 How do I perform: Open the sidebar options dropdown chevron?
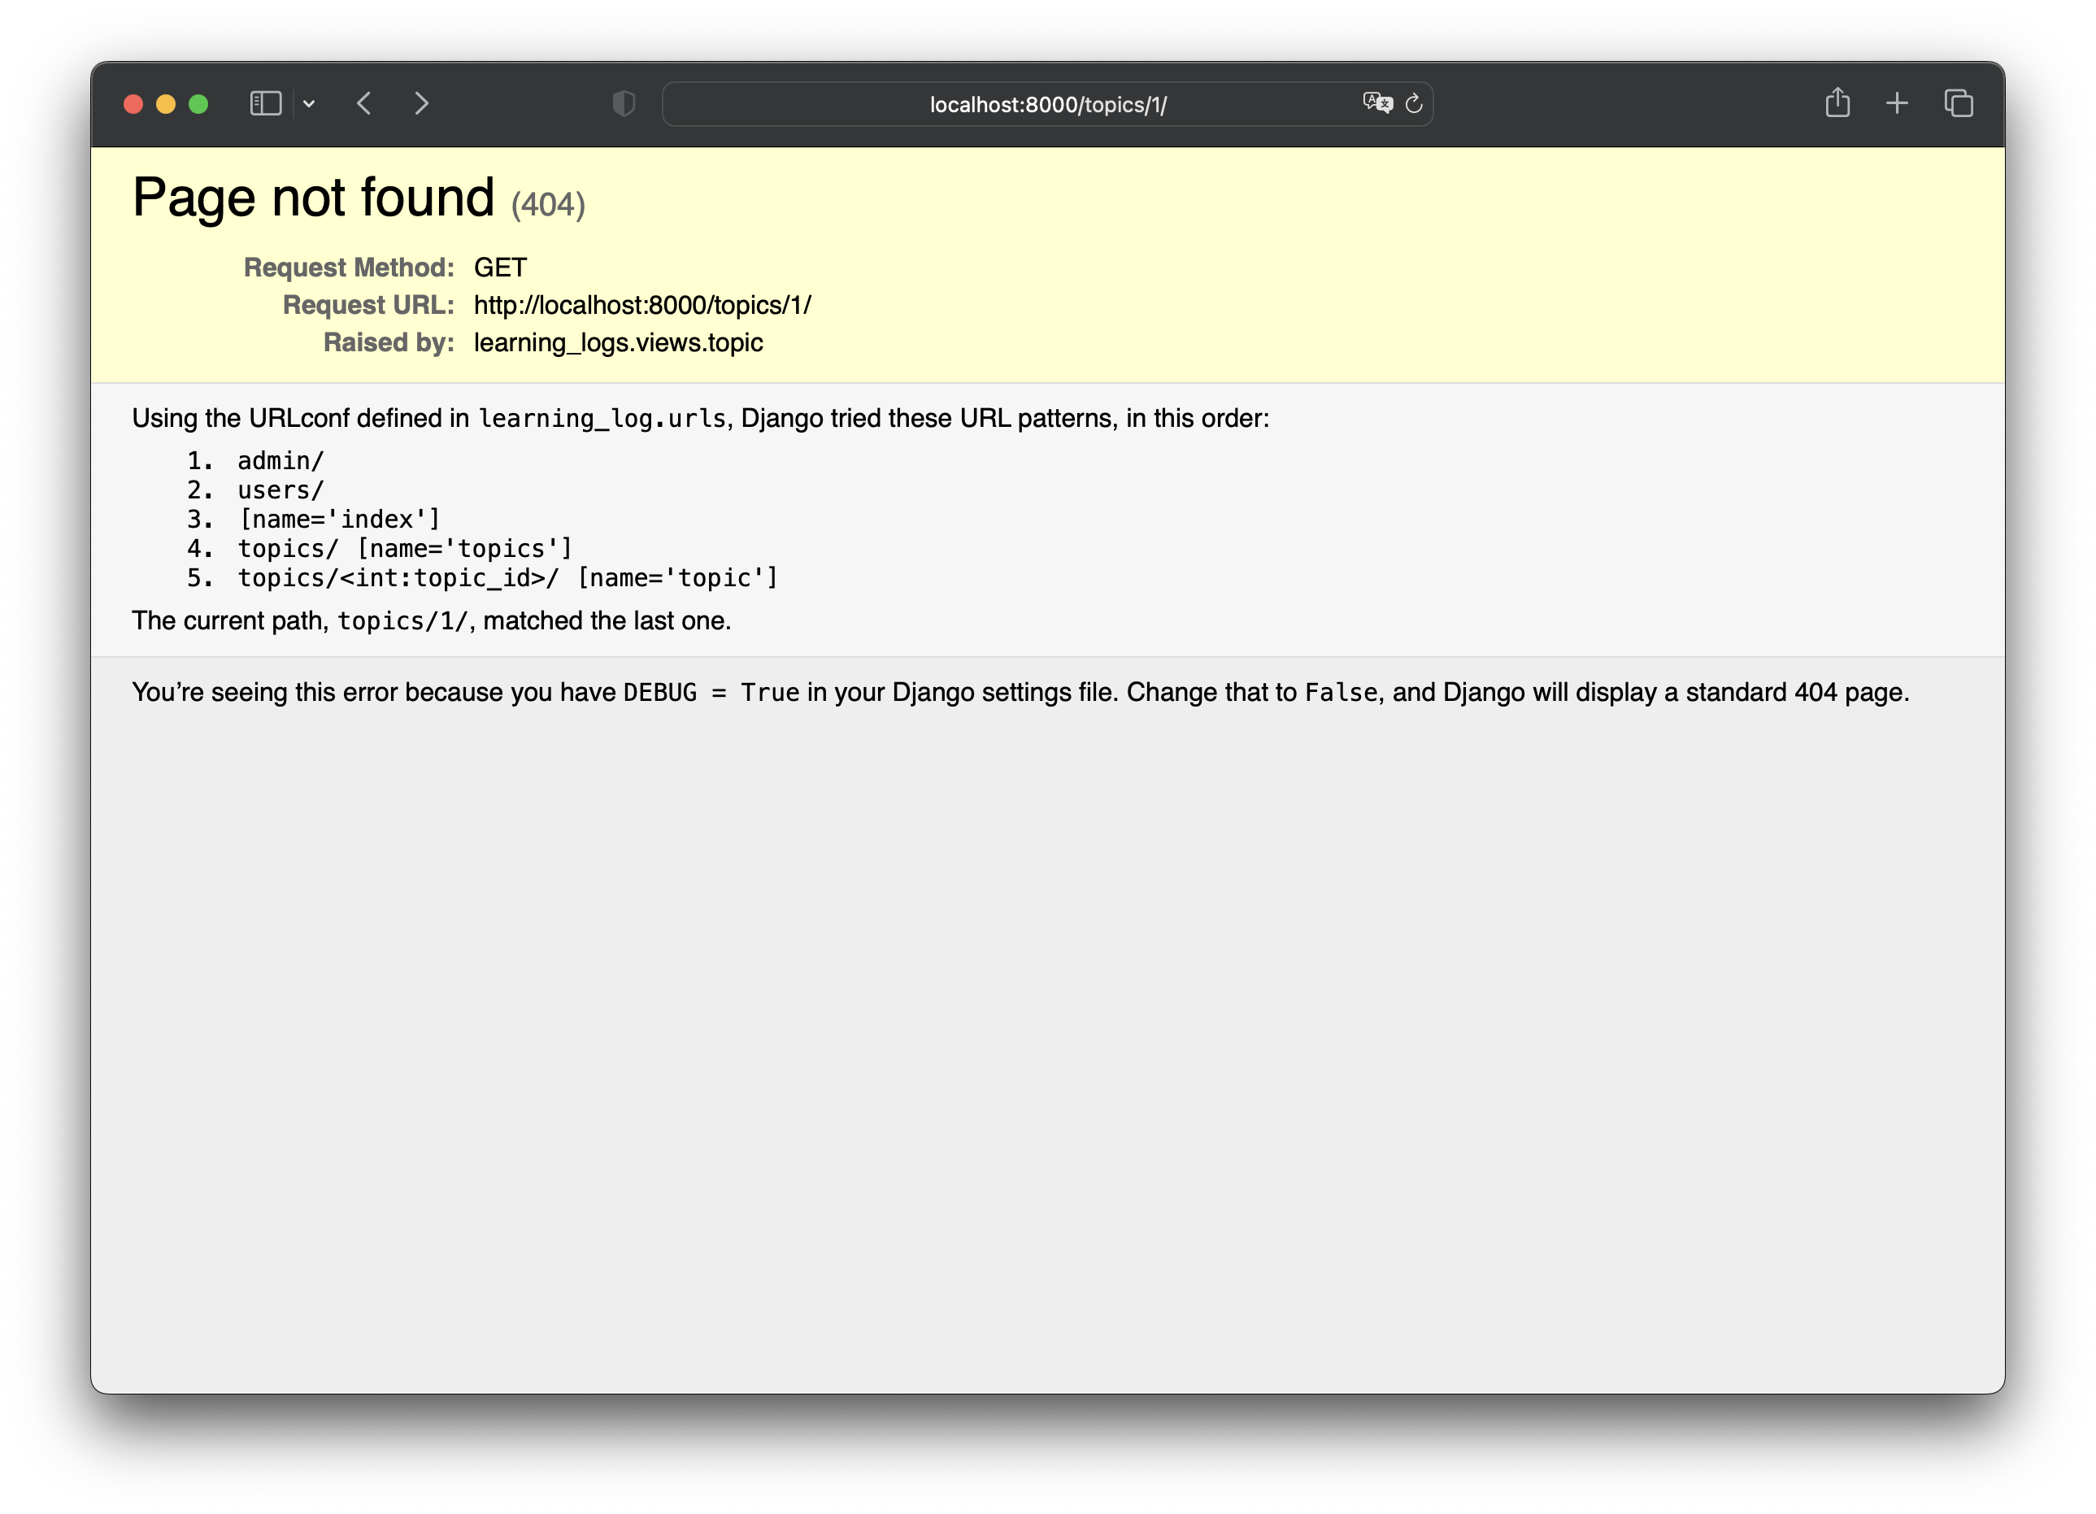309,103
